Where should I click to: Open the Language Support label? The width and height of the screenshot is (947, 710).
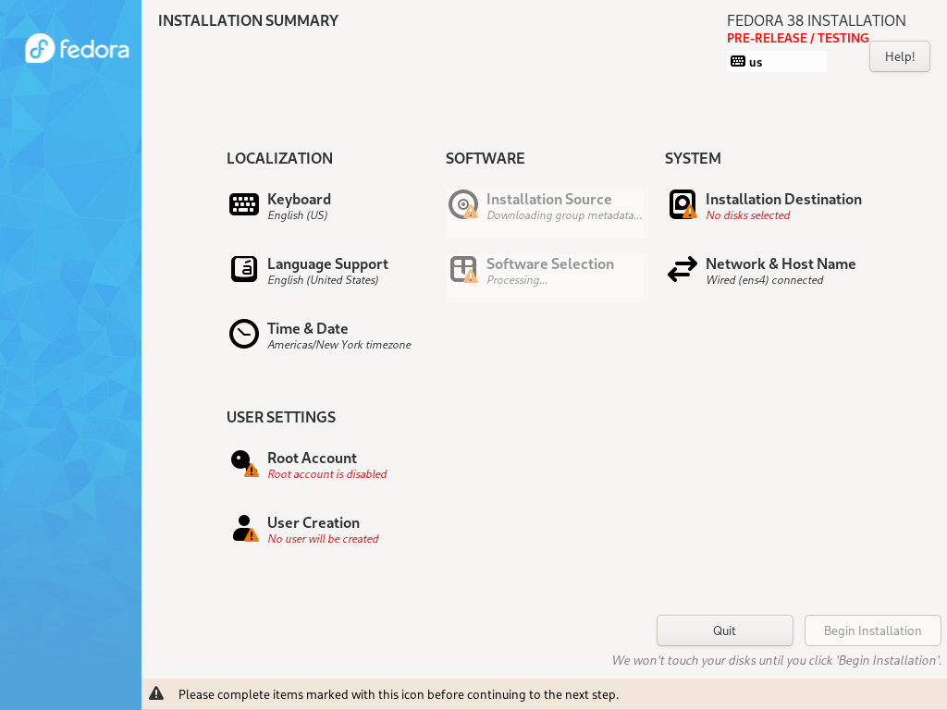tap(328, 263)
